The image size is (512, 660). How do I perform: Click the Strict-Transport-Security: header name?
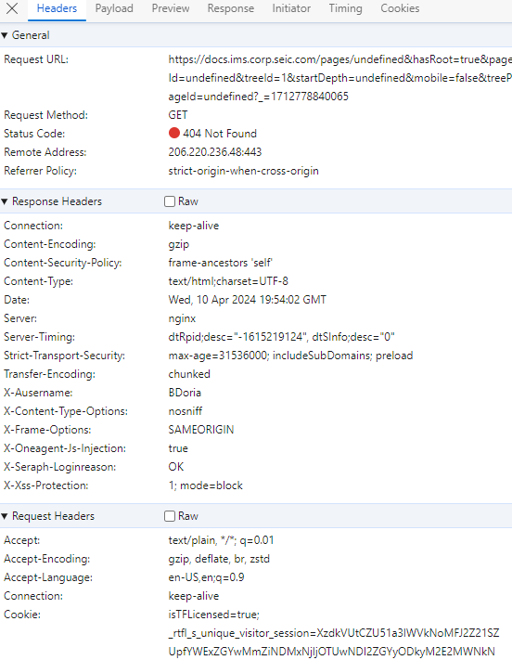click(64, 356)
